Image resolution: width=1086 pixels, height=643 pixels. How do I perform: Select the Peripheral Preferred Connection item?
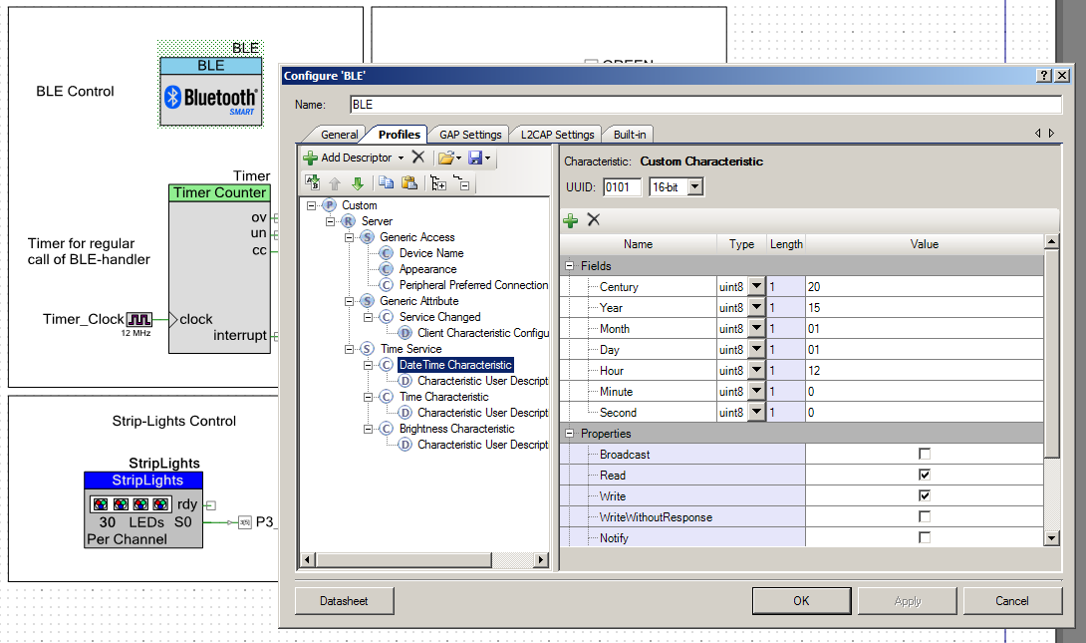473,285
